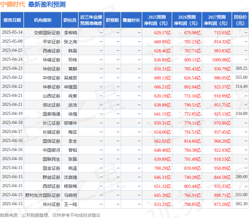Click the 844.58亿 profit value
The image size is (249, 218).
222,177
